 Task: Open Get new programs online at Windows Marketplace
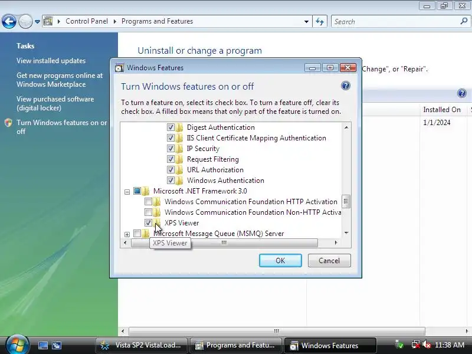tap(60, 80)
